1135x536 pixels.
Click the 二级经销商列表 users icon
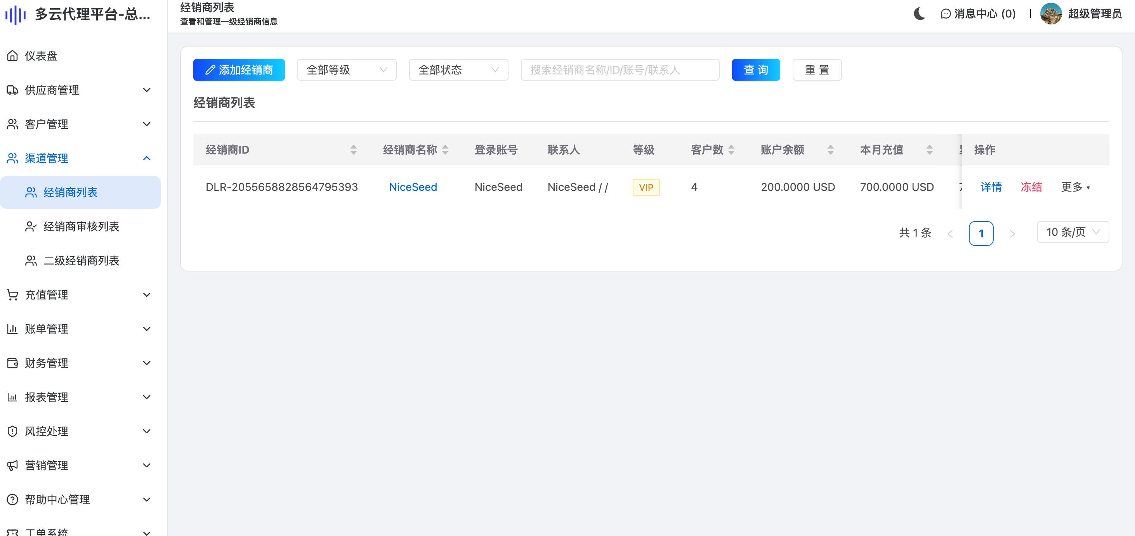coord(31,261)
